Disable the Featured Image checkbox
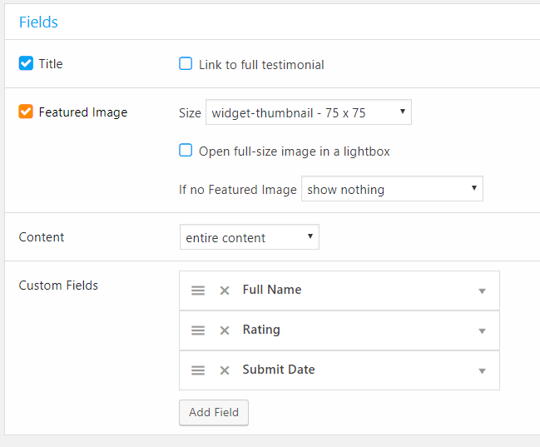This screenshot has height=447, width=540. coord(26,112)
